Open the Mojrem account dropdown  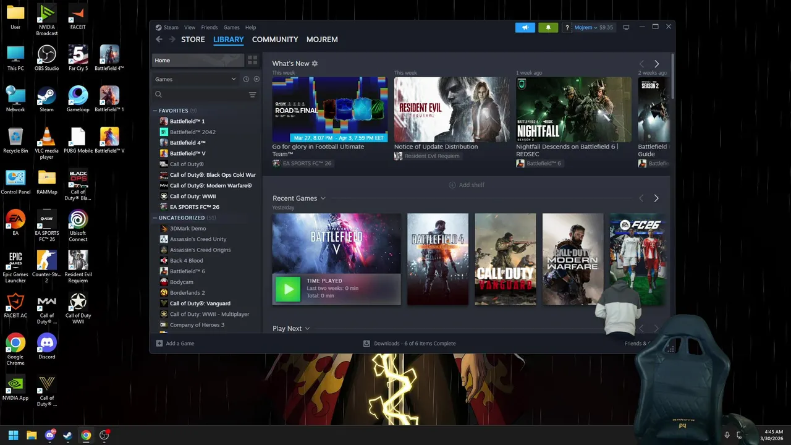coord(586,27)
